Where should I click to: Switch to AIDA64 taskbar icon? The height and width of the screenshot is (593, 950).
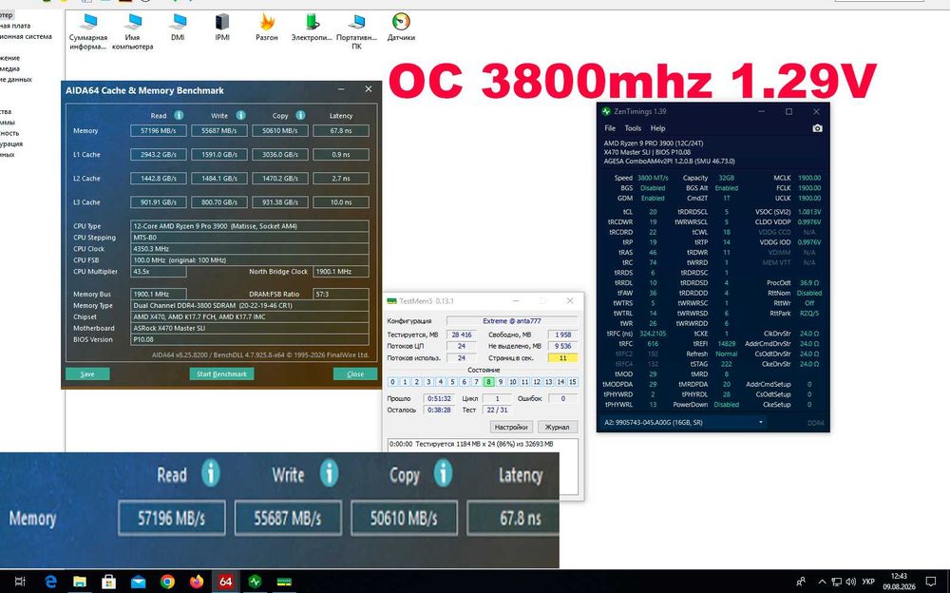click(x=225, y=582)
